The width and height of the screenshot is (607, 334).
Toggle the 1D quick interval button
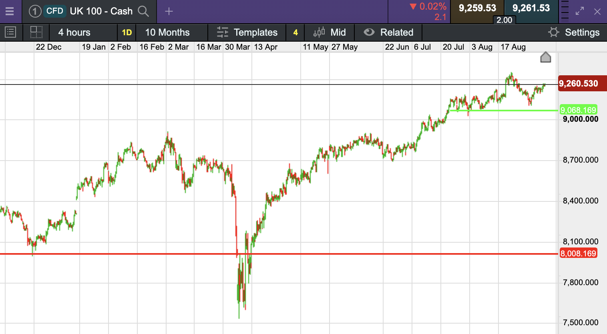coord(127,32)
